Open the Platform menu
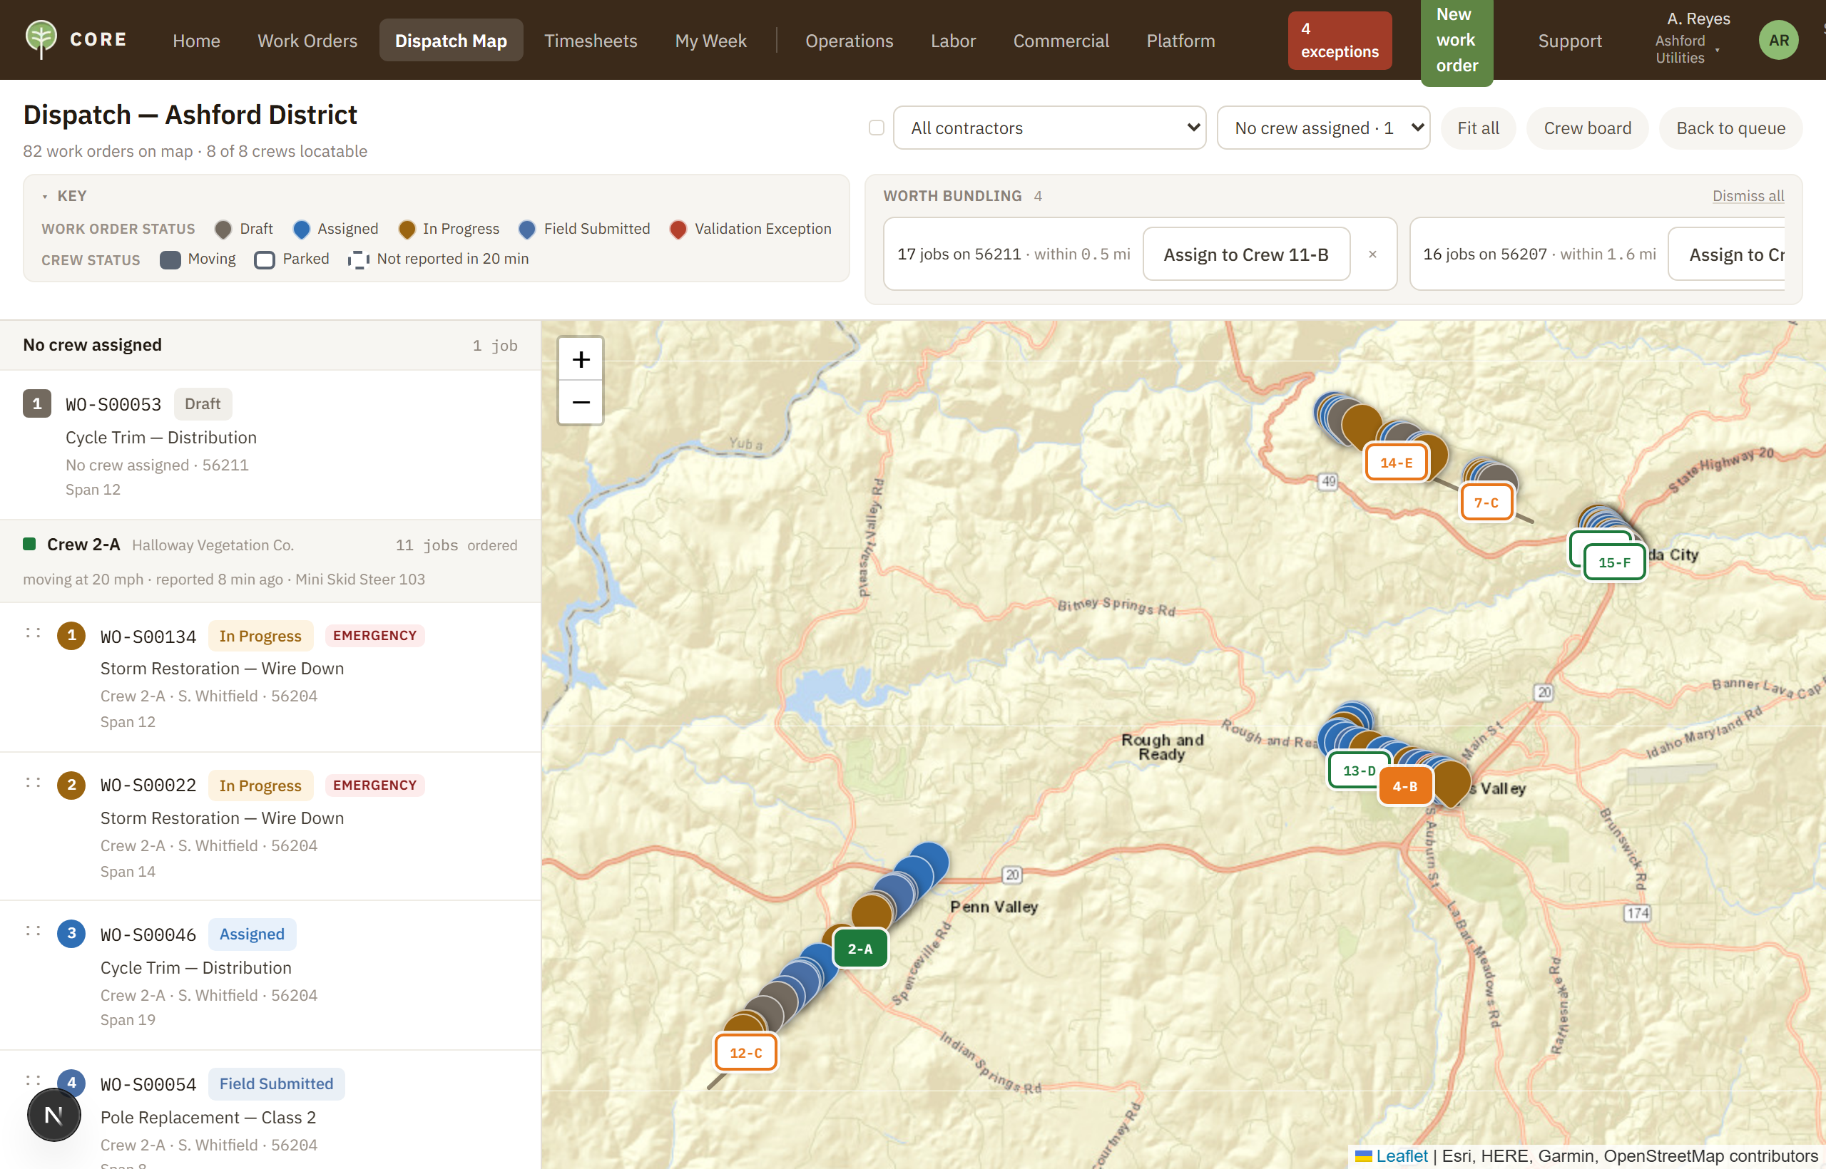1826x1169 pixels. [x=1181, y=40]
